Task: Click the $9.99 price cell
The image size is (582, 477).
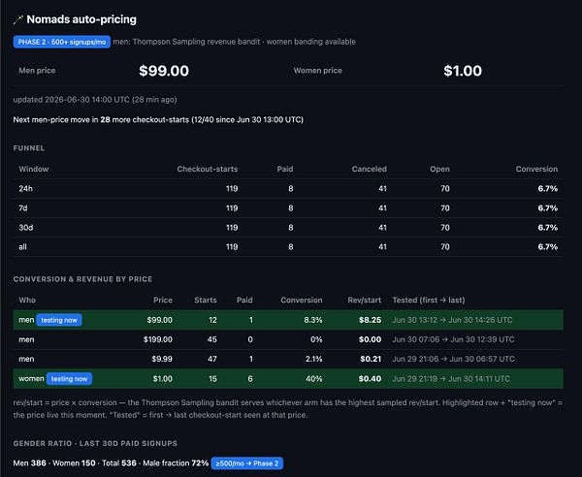Action: click(162, 359)
